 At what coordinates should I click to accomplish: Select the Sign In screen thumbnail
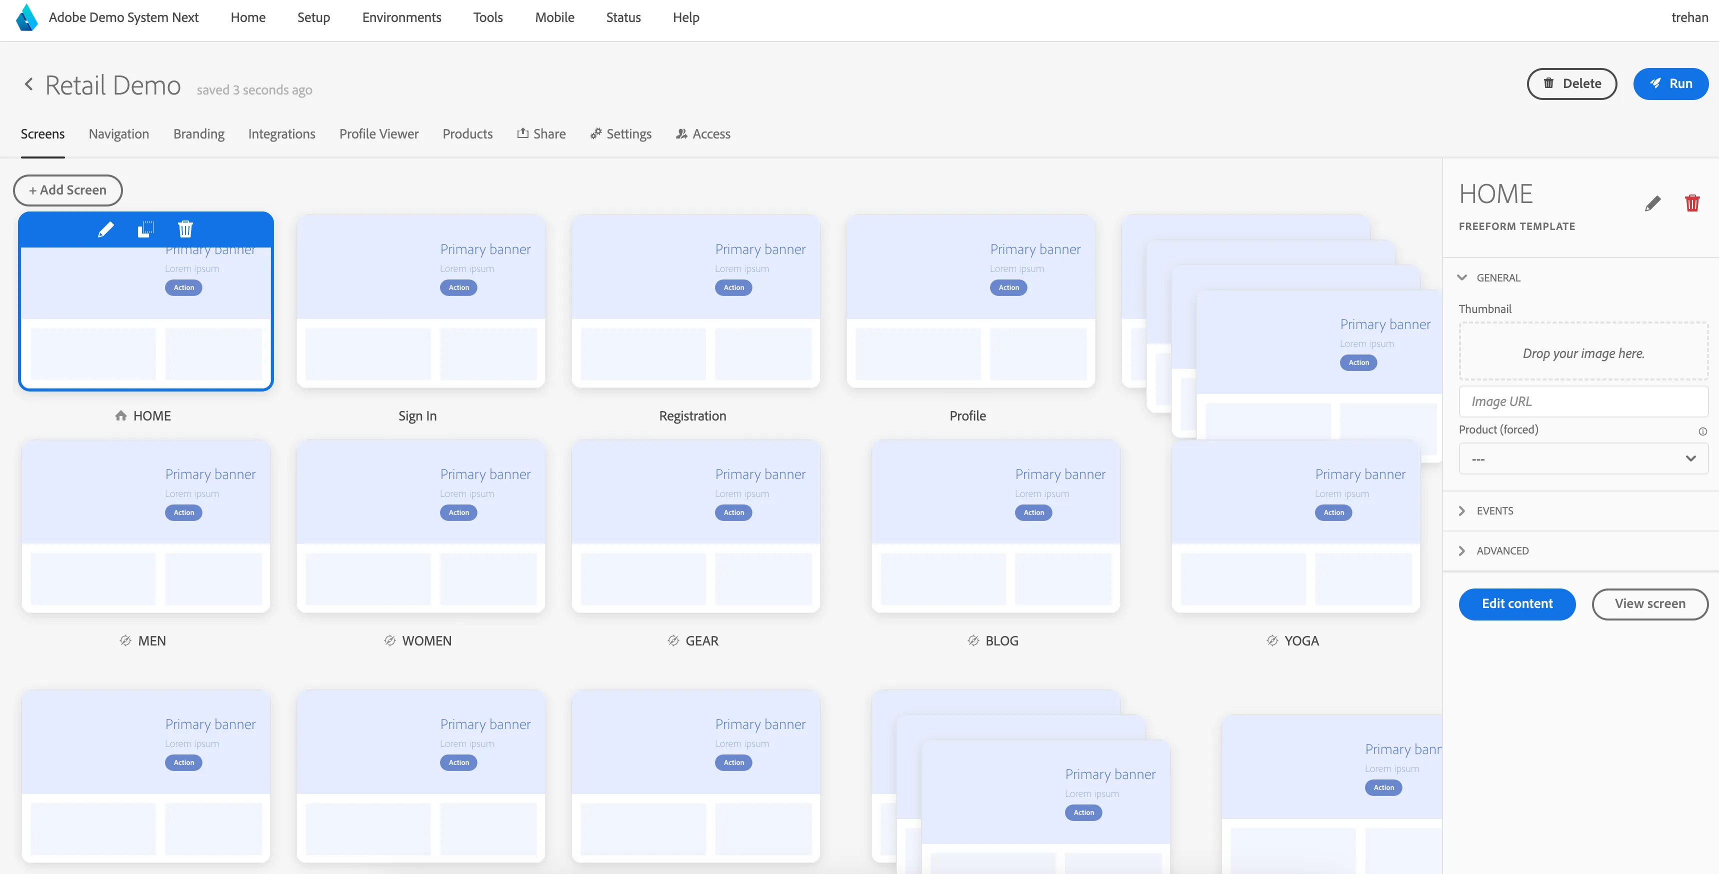pos(421,301)
